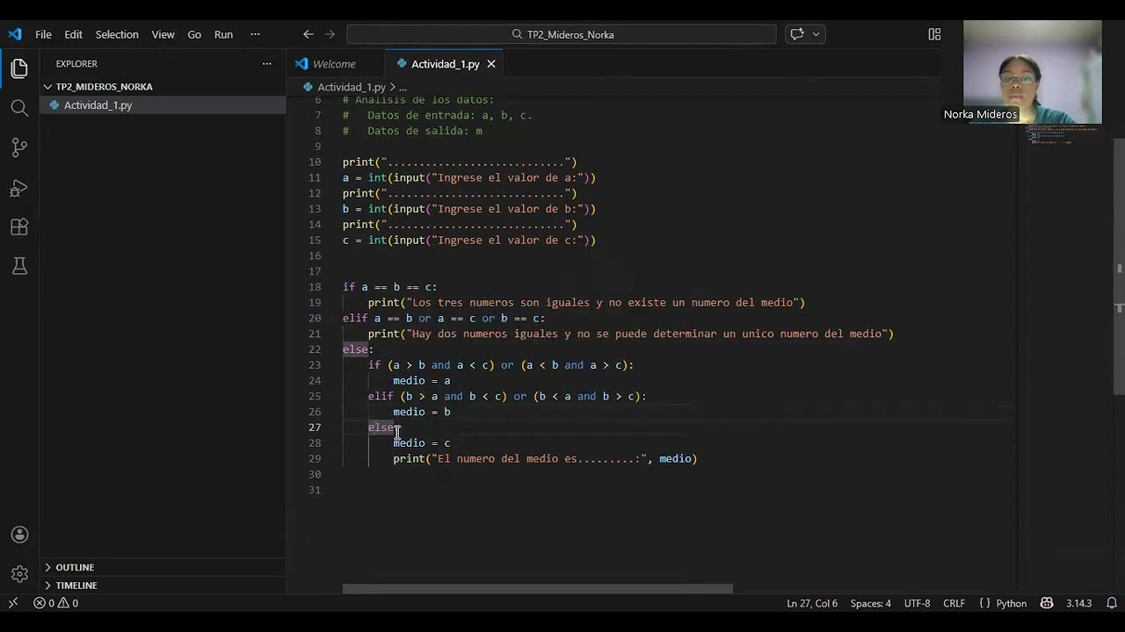Click the Copilot status bar icon
The width and height of the screenshot is (1125, 632).
tap(1047, 603)
